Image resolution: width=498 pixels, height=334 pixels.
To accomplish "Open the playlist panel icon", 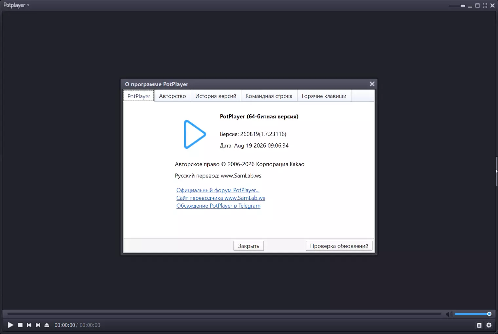I will tap(479, 325).
